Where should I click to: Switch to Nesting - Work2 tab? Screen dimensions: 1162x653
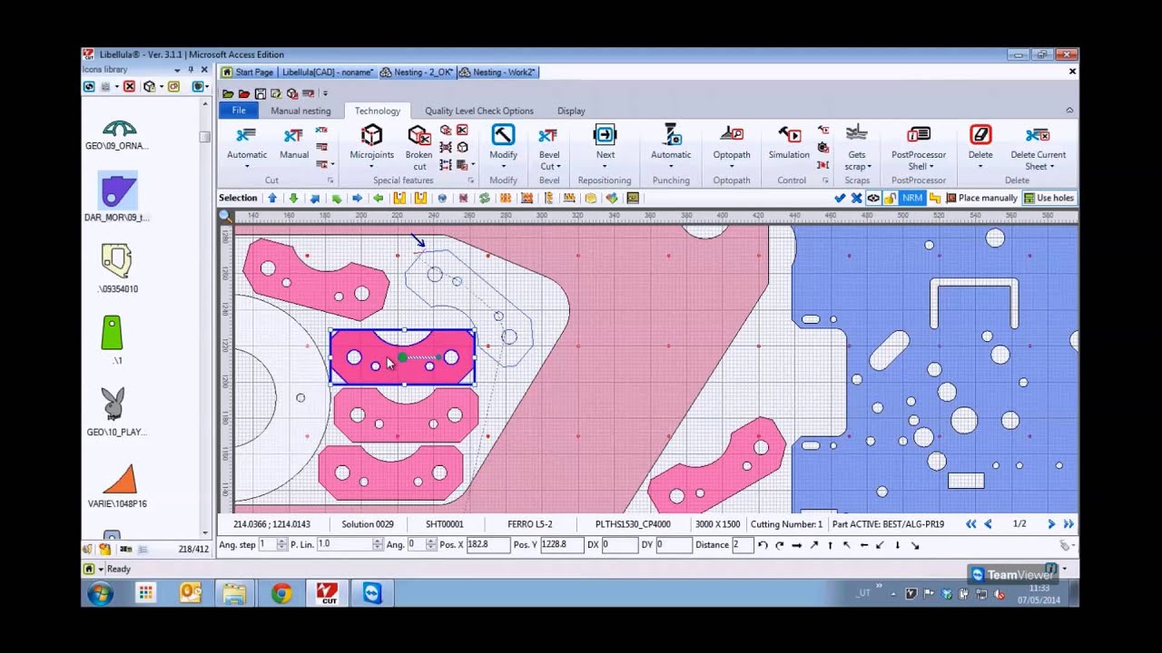[498, 72]
